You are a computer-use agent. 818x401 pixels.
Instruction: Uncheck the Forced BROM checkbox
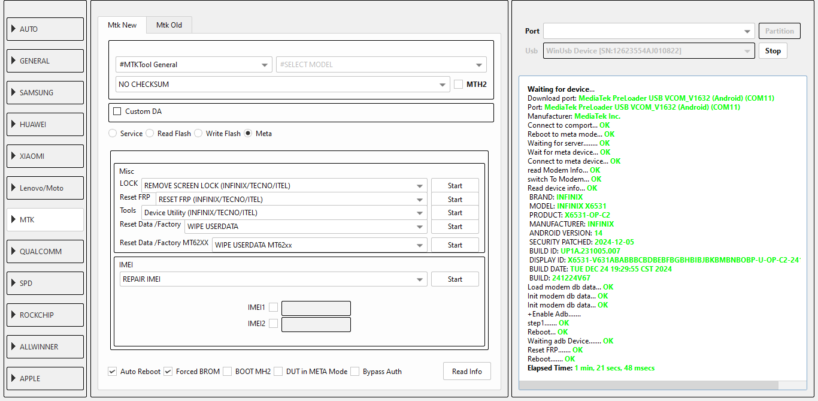pos(168,372)
